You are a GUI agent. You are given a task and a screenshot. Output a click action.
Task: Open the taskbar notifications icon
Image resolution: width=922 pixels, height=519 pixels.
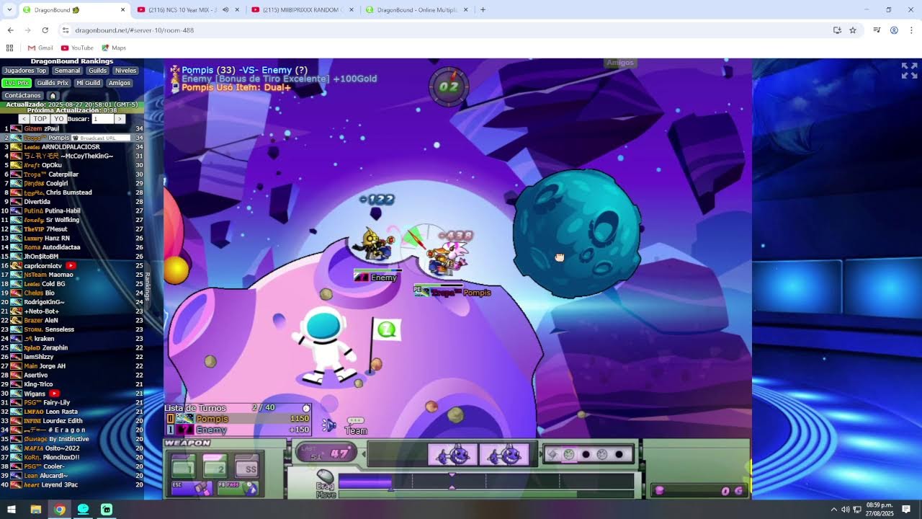point(906,510)
